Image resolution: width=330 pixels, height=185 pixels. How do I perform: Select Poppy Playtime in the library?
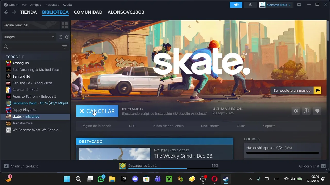(x=35, y=110)
